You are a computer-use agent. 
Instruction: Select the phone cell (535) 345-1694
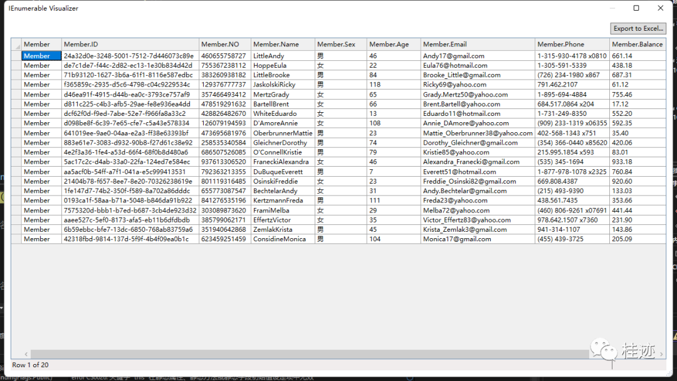pyautogui.click(x=572, y=162)
